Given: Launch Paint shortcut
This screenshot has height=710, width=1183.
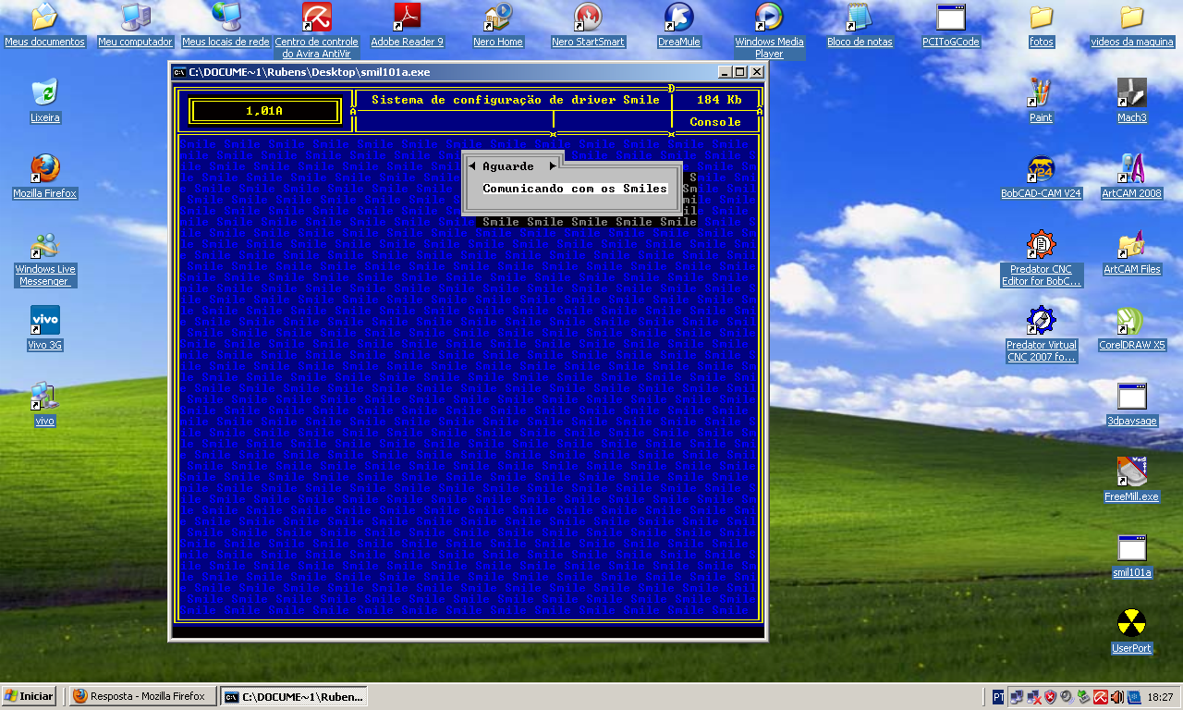Looking at the screenshot, I should [1041, 101].
